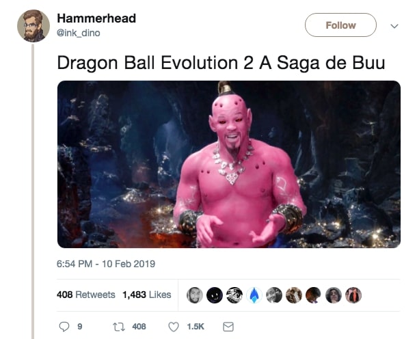Open the 6:54 PM - 10 Feb 2019 timestamp
Viewport: 417px width, 339px height.
point(106,264)
